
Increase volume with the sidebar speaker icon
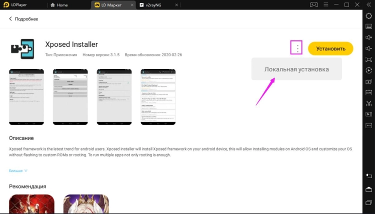click(369, 37)
